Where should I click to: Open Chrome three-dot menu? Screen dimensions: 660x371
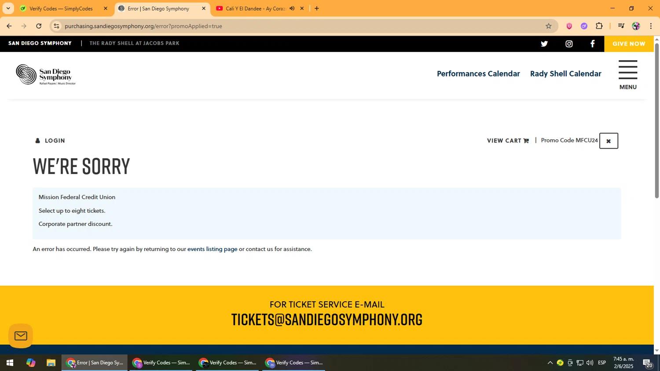[651, 26]
